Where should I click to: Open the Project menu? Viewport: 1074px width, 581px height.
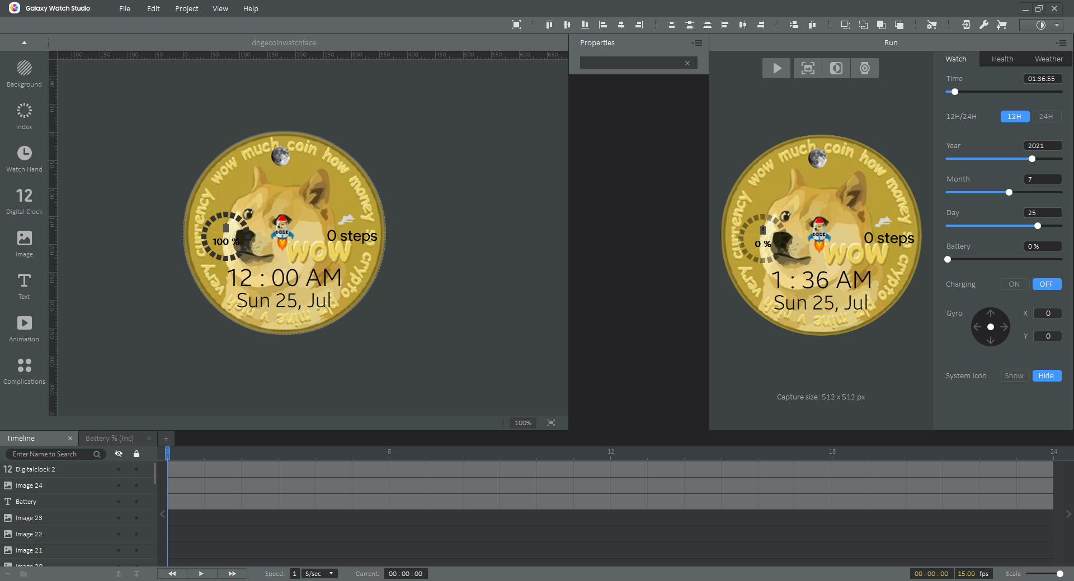[186, 8]
